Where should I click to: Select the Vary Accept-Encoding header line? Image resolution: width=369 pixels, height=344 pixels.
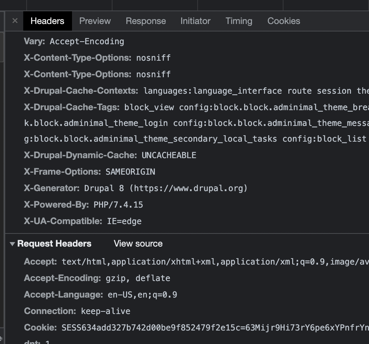[x=74, y=41]
